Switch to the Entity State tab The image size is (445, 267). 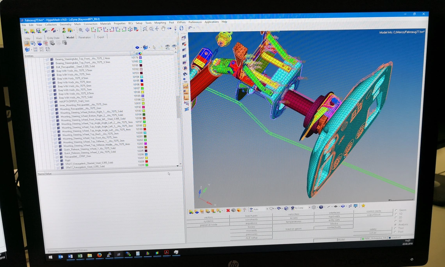coord(53,38)
